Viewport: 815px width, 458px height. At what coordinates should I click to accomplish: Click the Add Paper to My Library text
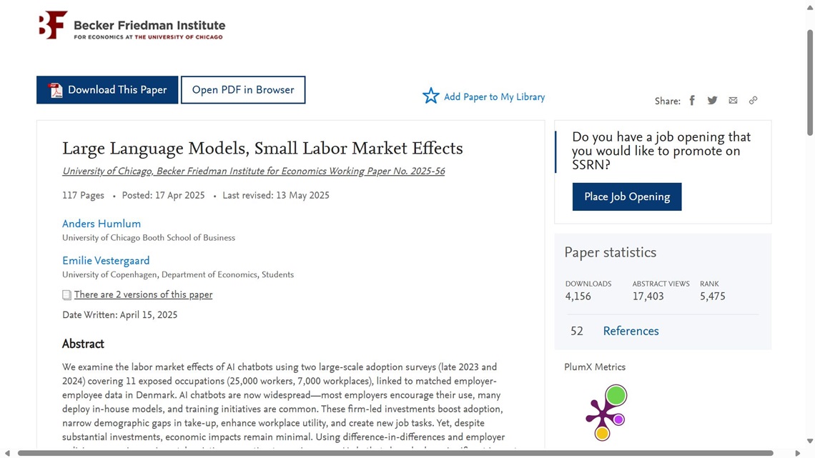[494, 97]
